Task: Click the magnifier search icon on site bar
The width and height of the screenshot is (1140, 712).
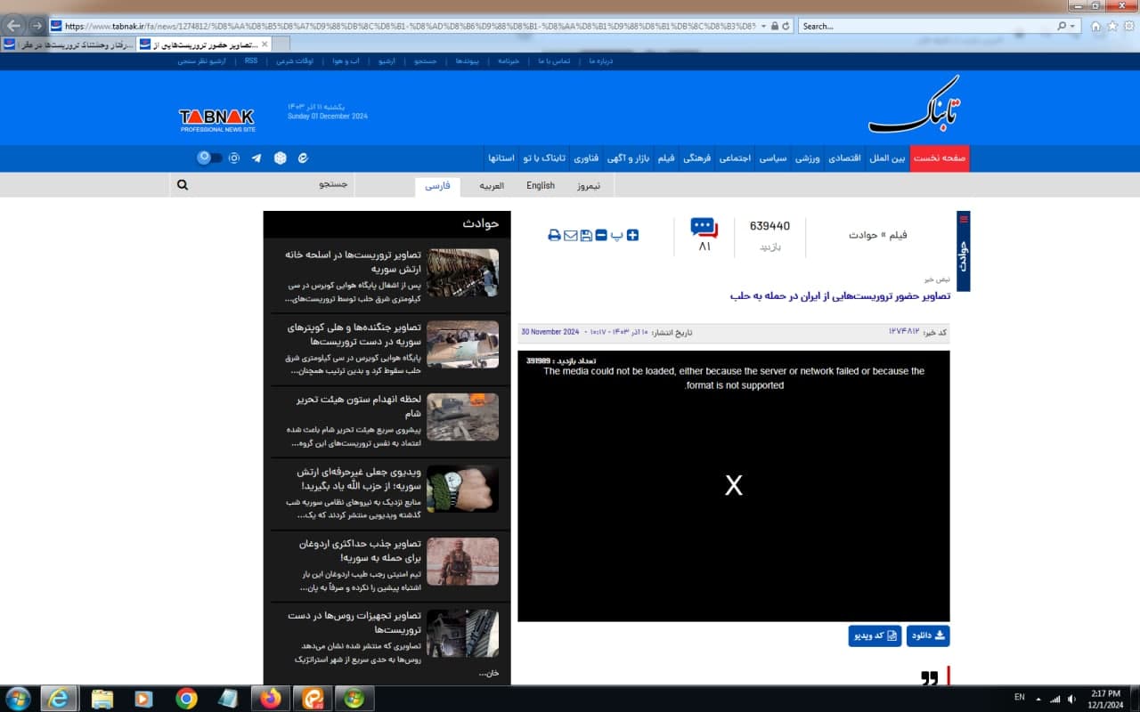Action: [183, 185]
